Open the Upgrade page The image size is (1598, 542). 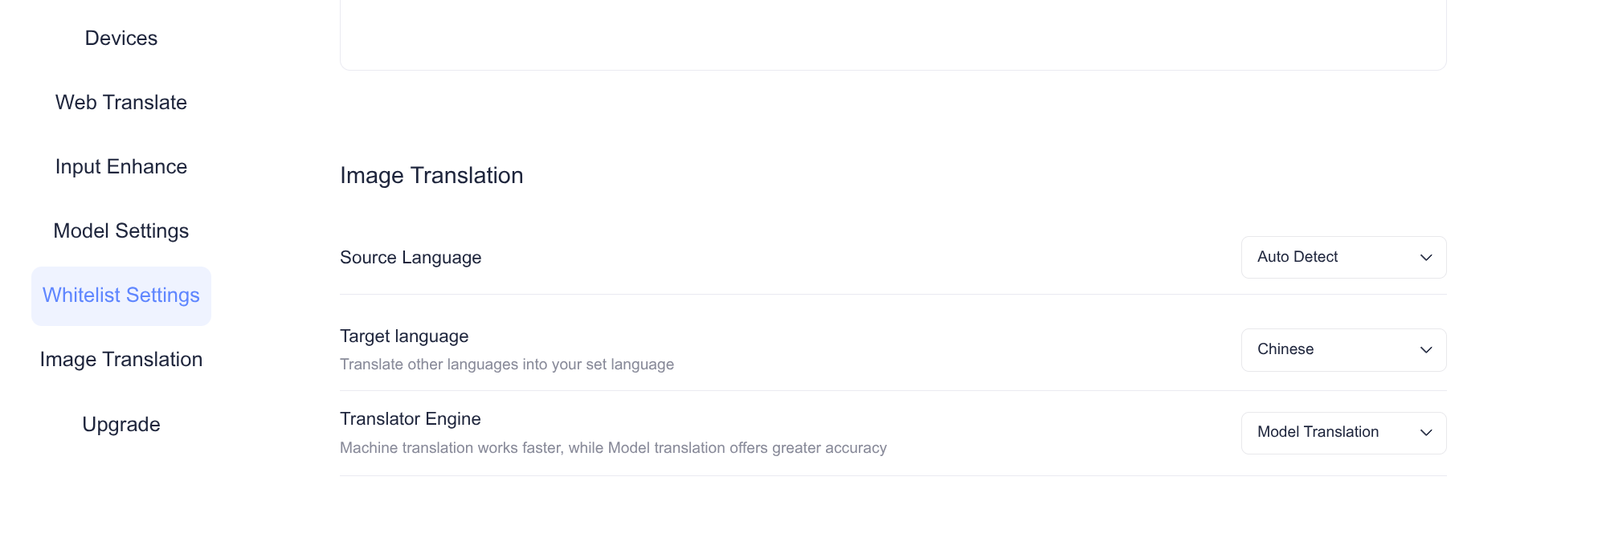pos(121,425)
